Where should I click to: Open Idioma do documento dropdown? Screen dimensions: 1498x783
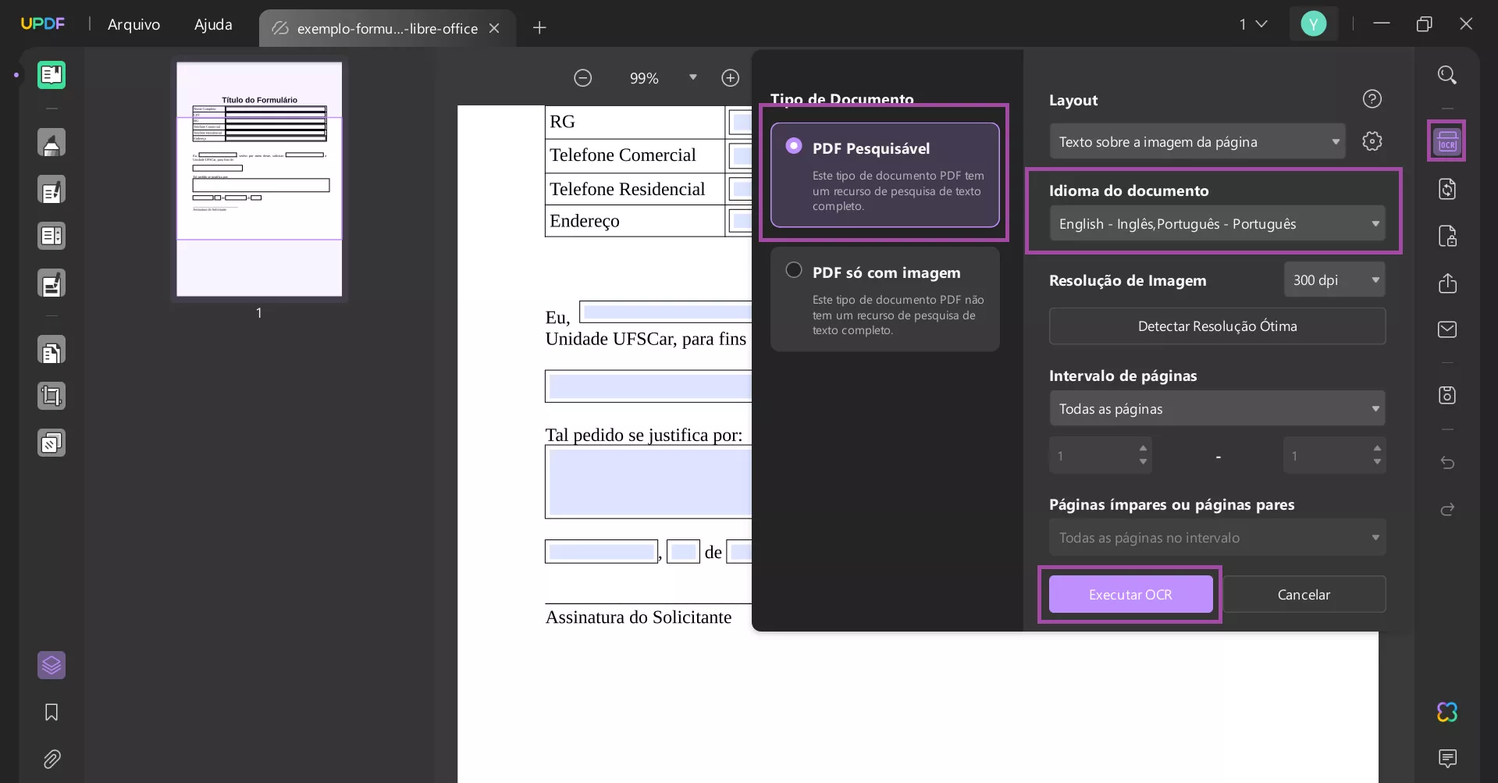click(x=1217, y=224)
